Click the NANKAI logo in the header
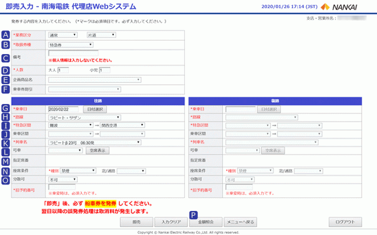 [x=339, y=7]
